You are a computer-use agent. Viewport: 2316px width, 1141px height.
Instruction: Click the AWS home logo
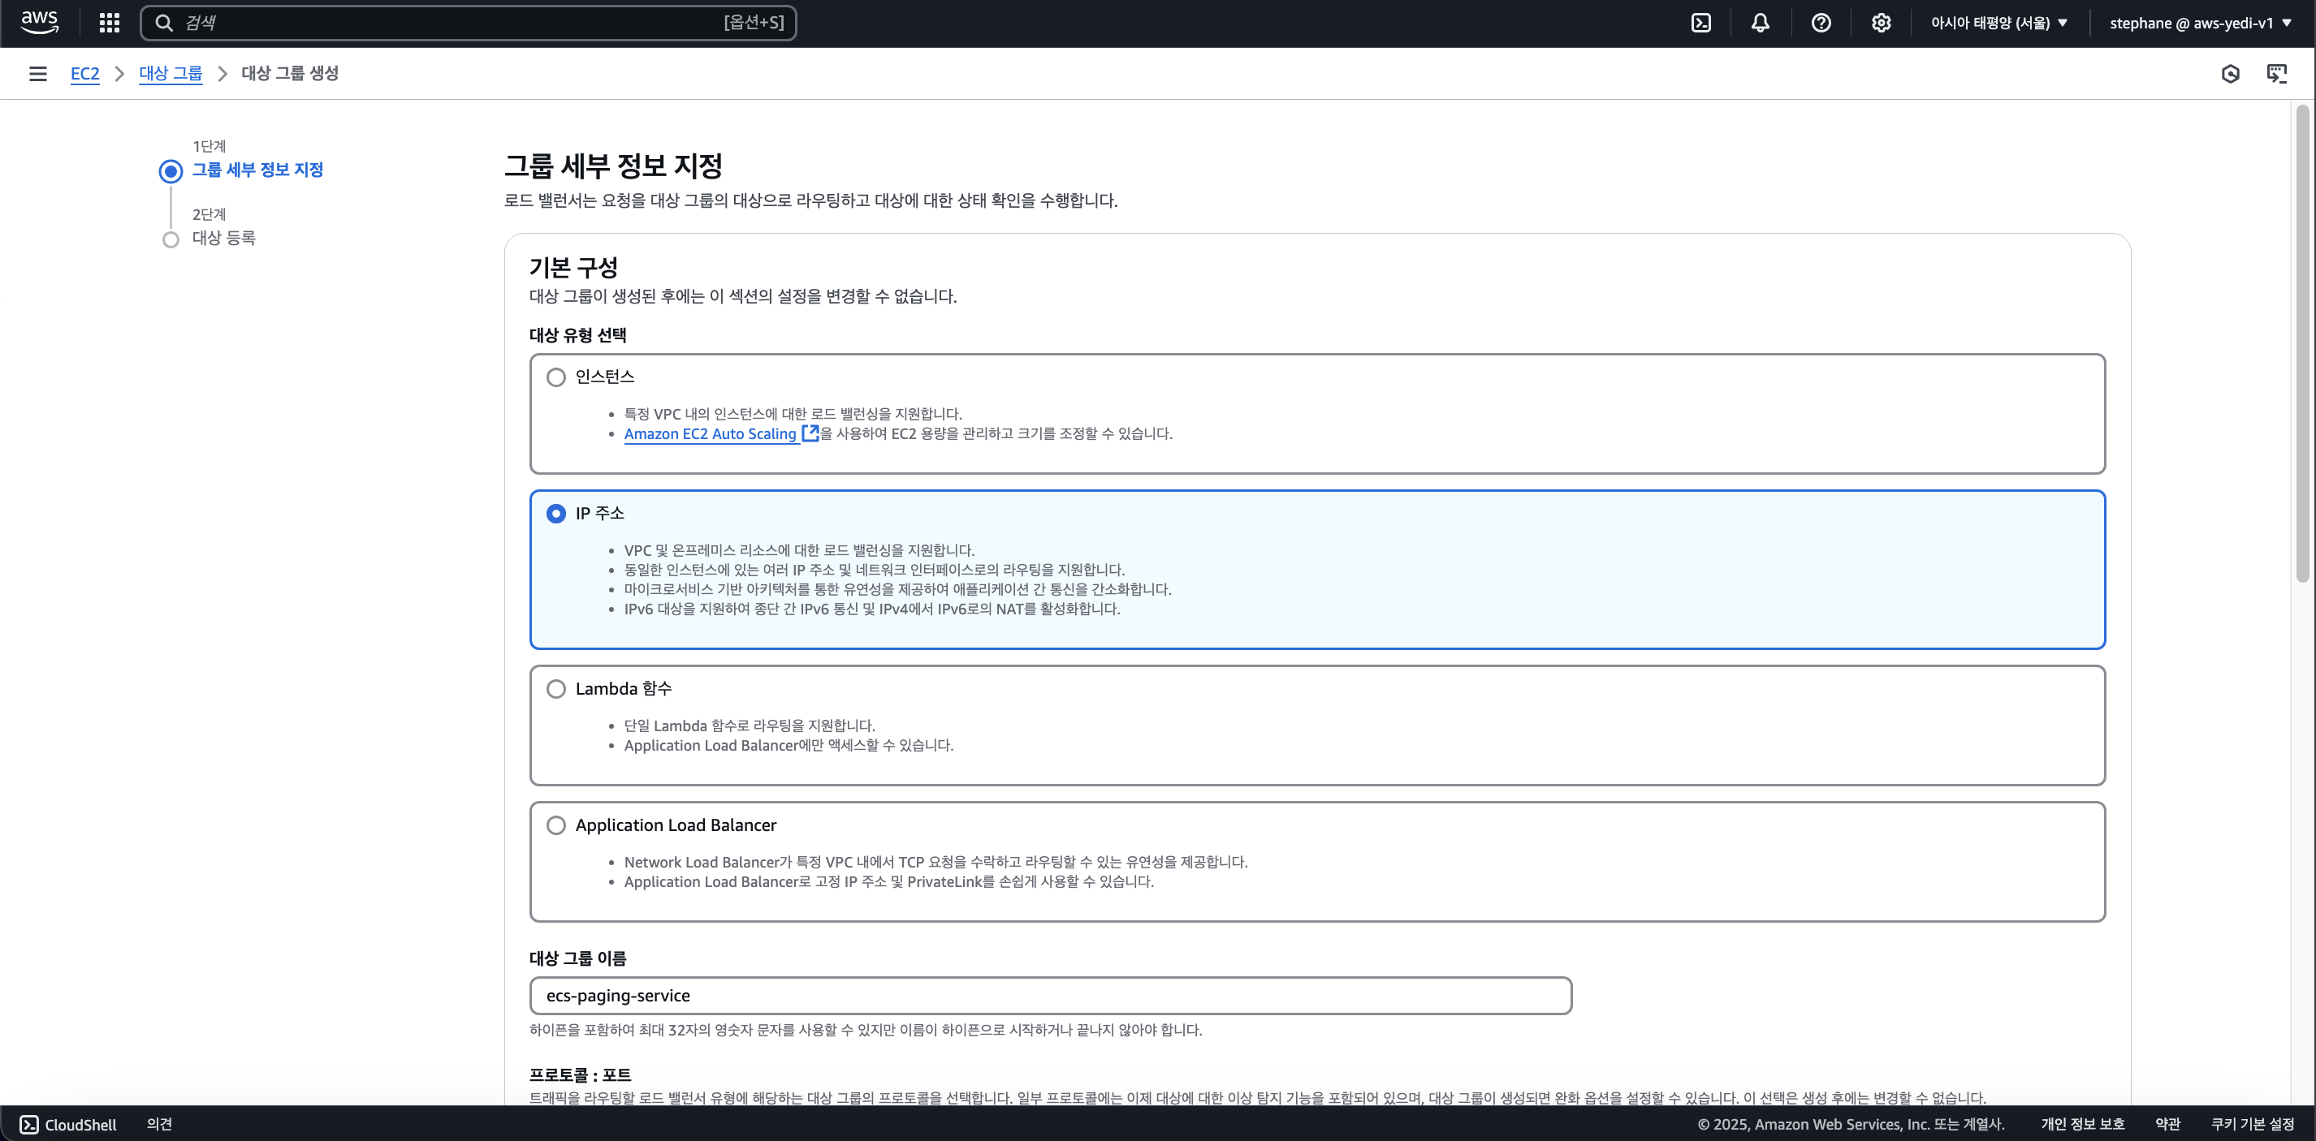[39, 22]
